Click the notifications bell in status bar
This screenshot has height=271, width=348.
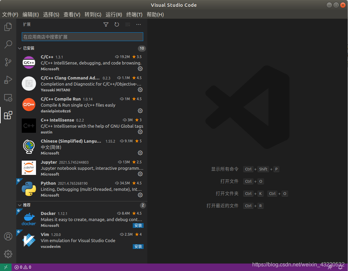(340, 268)
